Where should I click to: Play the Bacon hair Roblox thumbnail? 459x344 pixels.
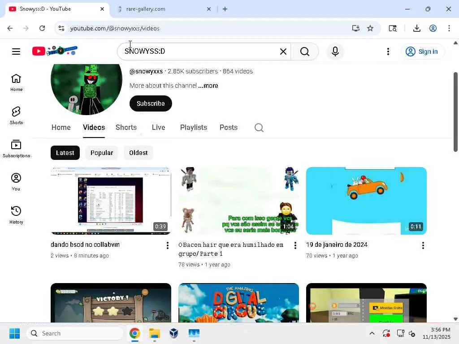pos(238,201)
